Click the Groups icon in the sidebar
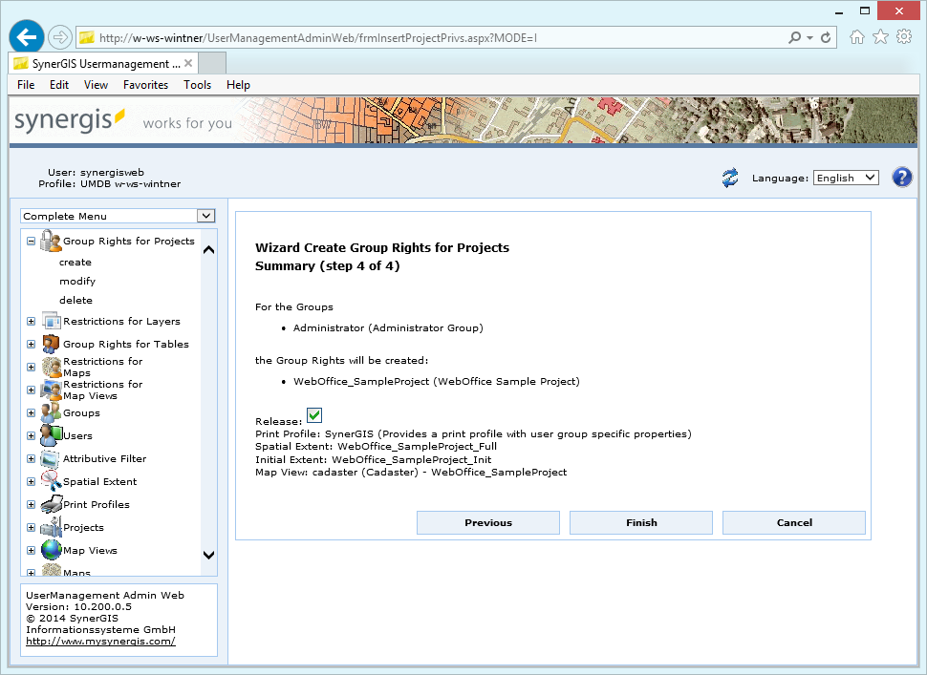This screenshot has width=927, height=675. point(49,412)
